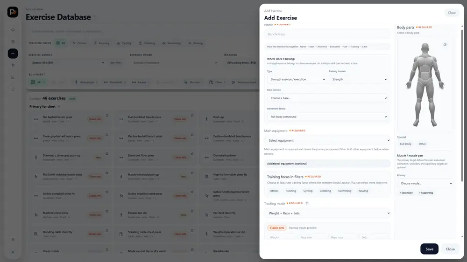Open the Home icon in the sidebar
Viewport: 467px width, 262px height.
(13, 30)
